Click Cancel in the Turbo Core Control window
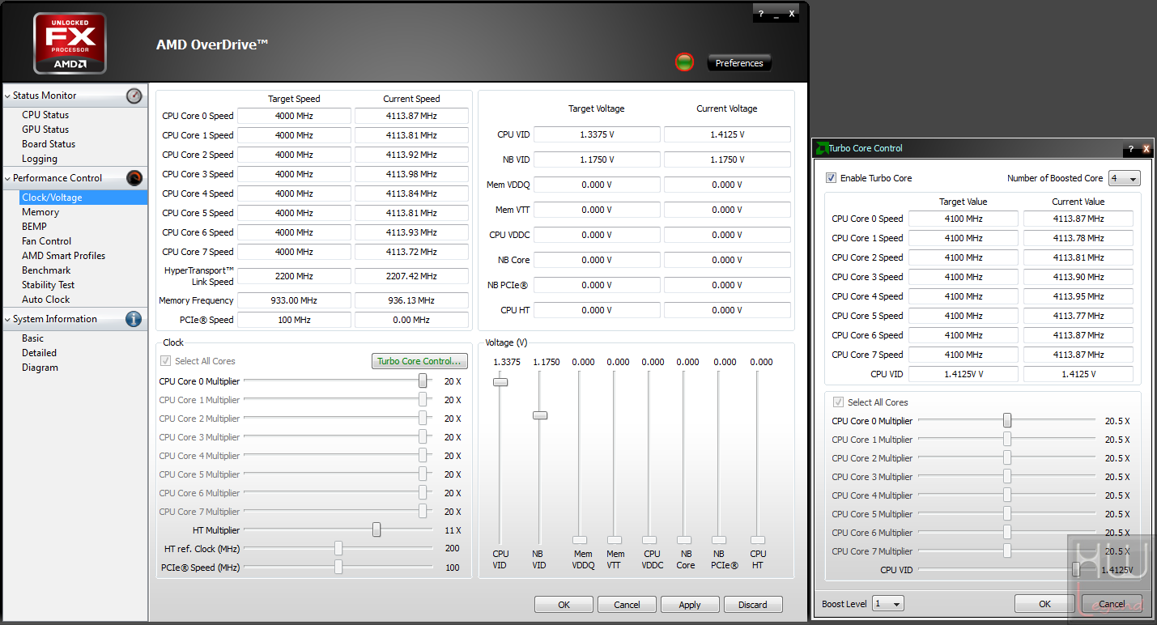Screen dimensions: 1157x625 [x=1112, y=604]
